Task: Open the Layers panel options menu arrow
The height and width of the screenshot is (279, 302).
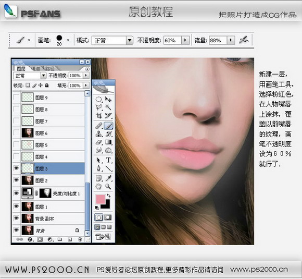Action: pyautogui.click(x=87, y=69)
